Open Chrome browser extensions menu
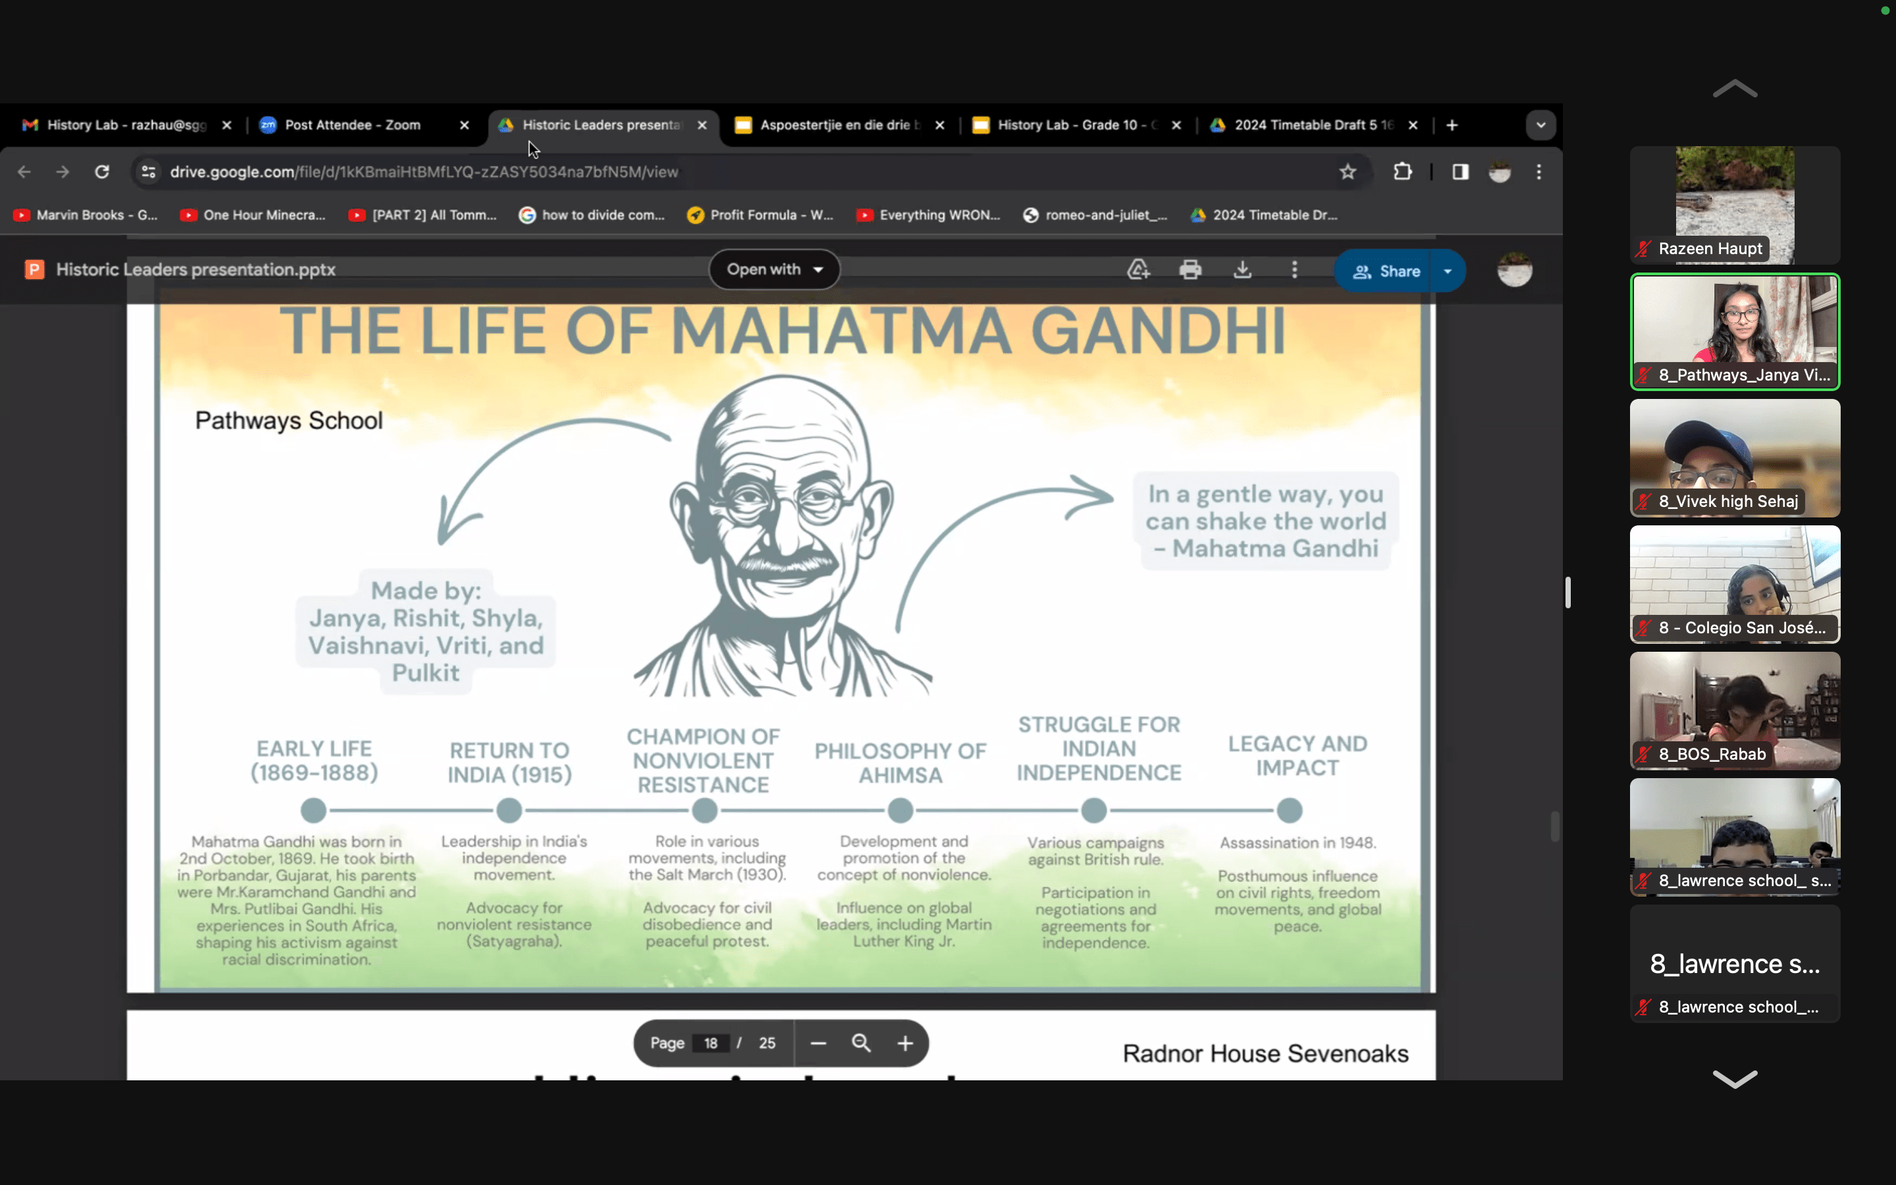The image size is (1896, 1185). click(x=1402, y=172)
